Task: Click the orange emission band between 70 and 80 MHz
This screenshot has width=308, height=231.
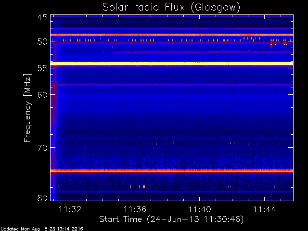Action: pyautogui.click(x=172, y=171)
